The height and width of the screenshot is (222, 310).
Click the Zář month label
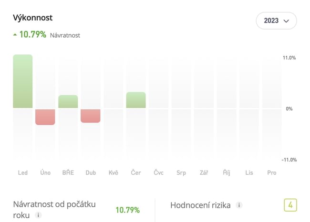pyautogui.click(x=204, y=172)
